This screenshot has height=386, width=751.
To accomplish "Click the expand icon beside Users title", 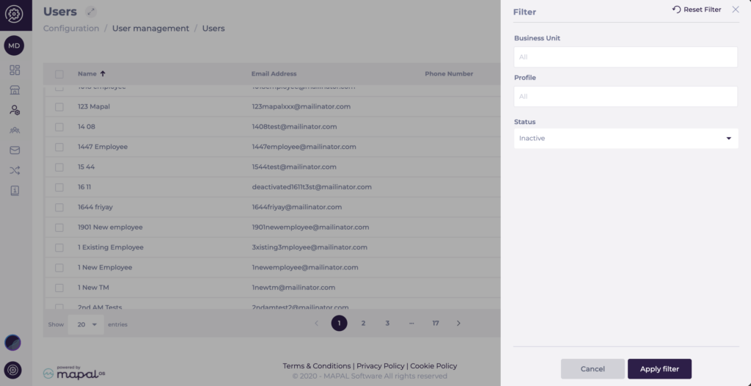I will tap(90, 11).
